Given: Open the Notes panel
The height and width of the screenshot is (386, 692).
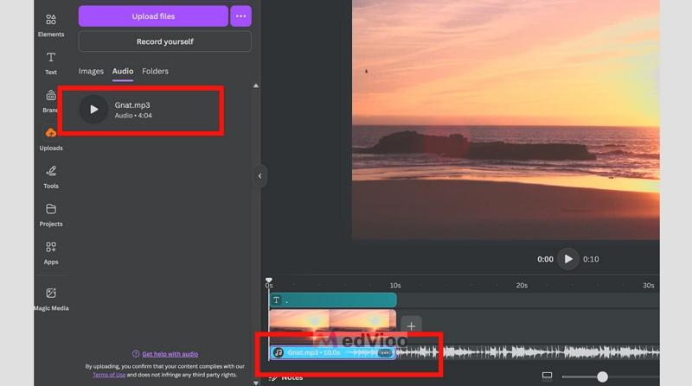Looking at the screenshot, I should 286,377.
